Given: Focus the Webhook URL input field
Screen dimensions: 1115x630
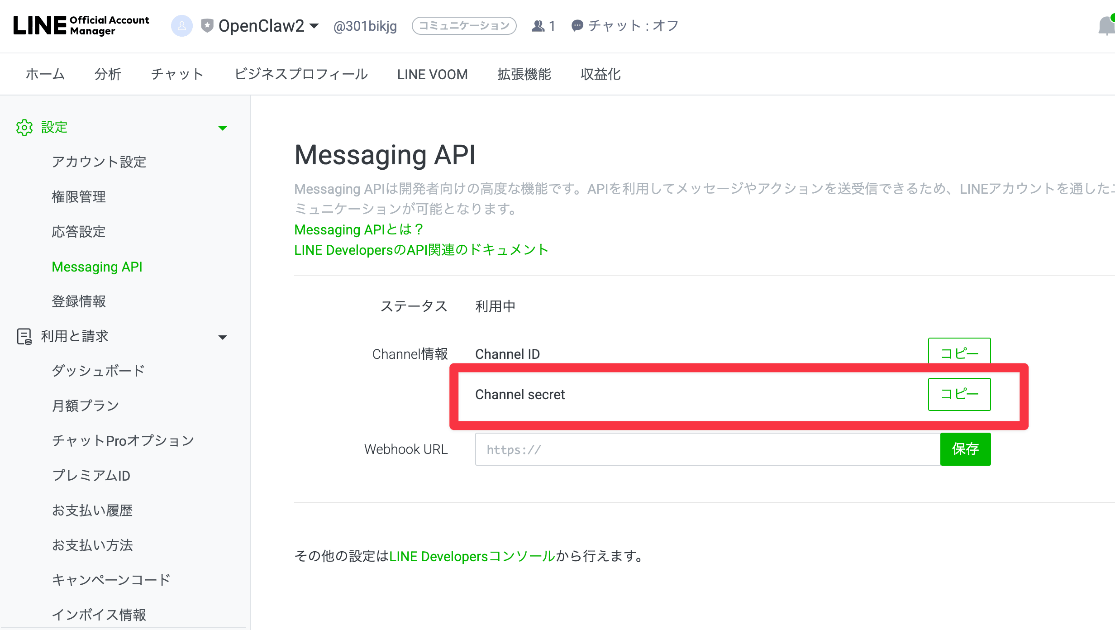Looking at the screenshot, I should tap(707, 449).
